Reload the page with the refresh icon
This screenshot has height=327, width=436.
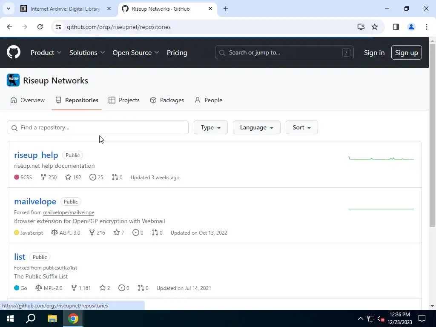coord(40,27)
